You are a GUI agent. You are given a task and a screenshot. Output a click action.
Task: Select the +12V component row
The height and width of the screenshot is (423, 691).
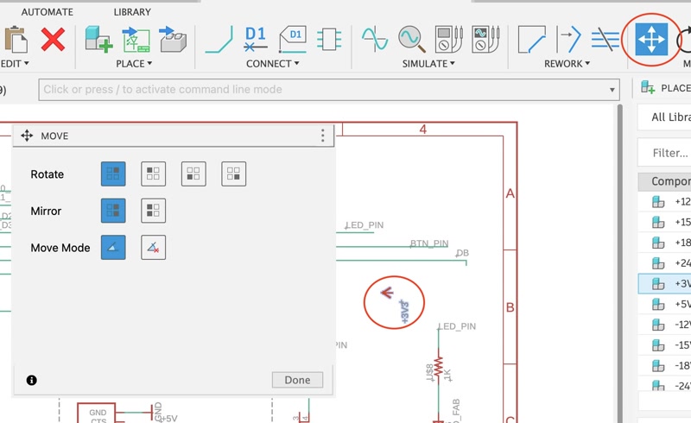(x=664, y=201)
